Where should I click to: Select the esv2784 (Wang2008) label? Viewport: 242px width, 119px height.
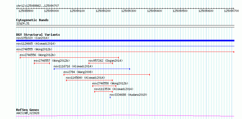[78, 72]
